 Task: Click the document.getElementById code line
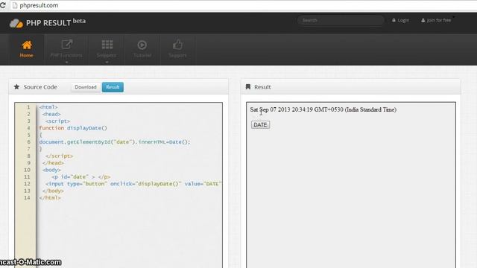tap(115, 142)
